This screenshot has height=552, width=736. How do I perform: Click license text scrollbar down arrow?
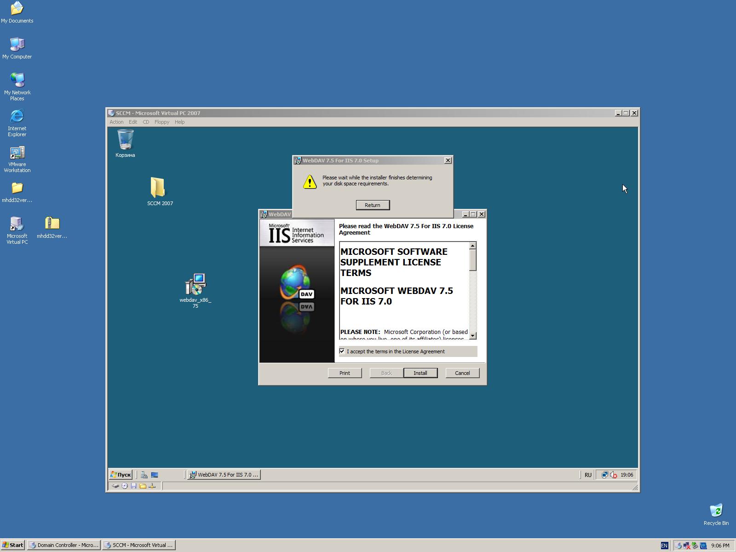473,336
